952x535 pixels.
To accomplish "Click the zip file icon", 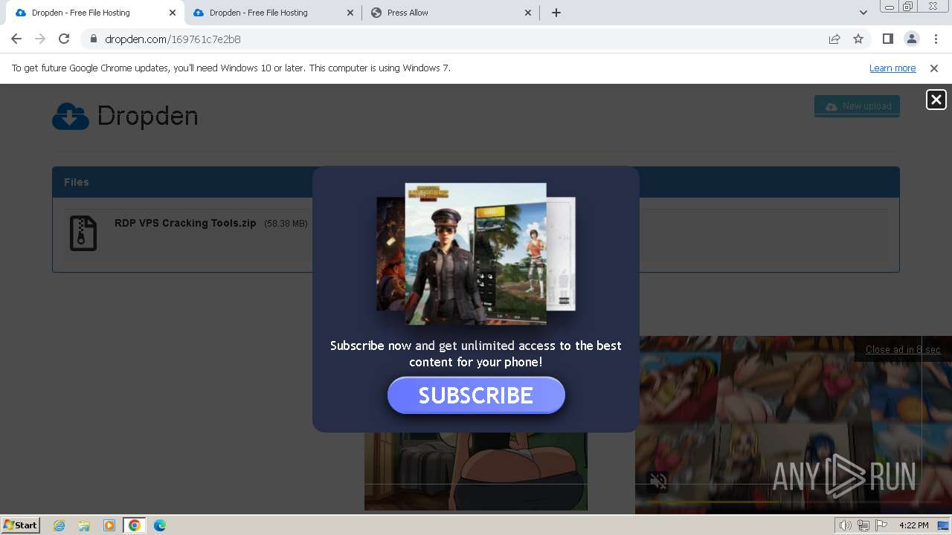I will pos(83,233).
